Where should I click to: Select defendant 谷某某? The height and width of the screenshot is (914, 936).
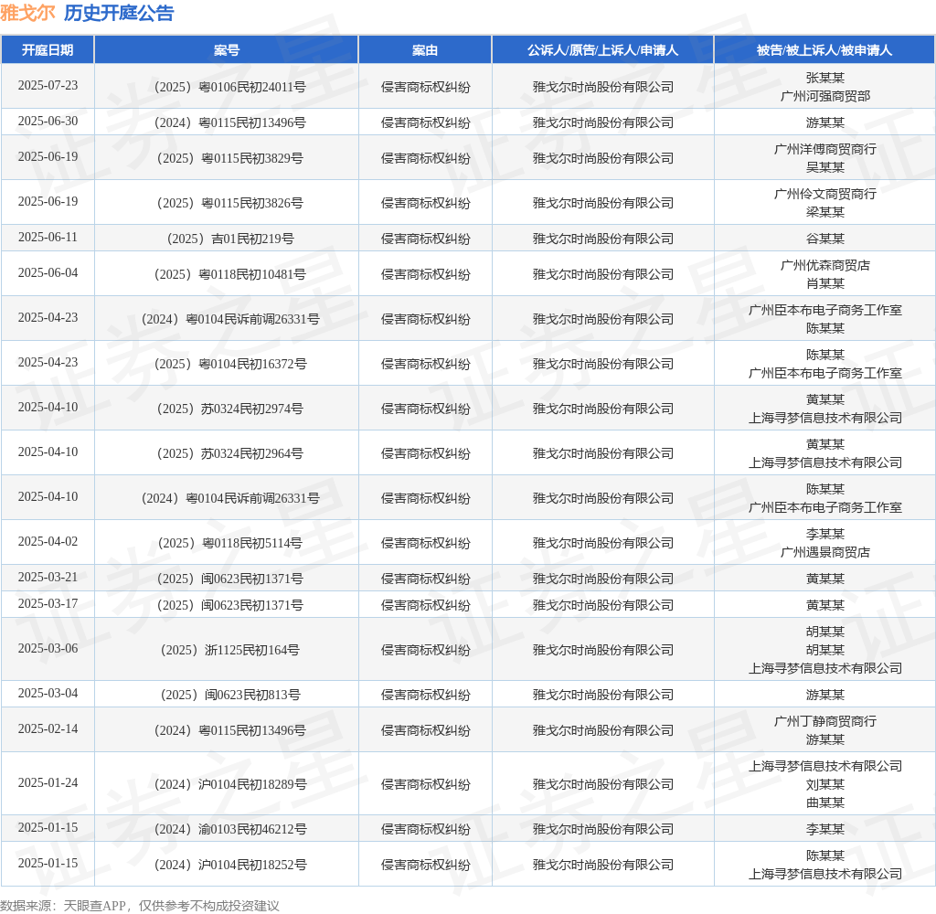click(825, 239)
